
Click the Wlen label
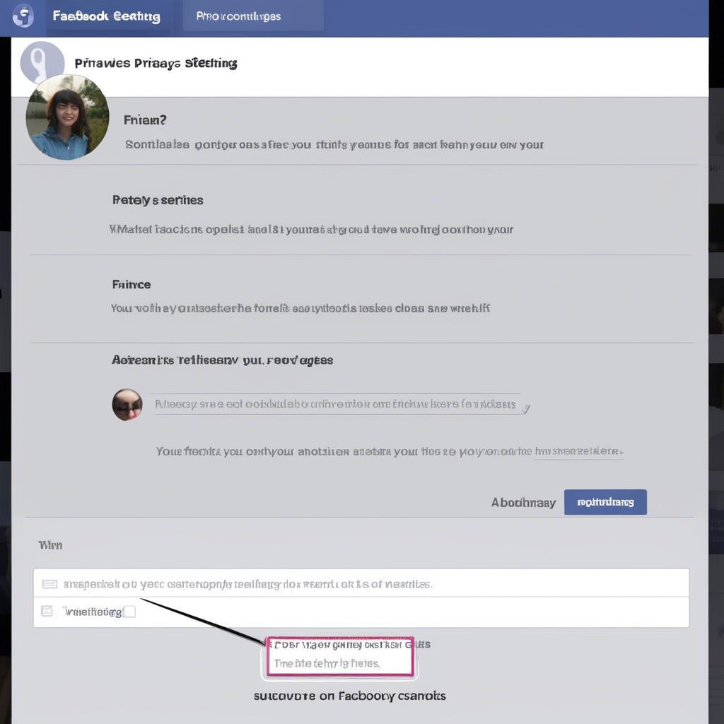pos(50,545)
